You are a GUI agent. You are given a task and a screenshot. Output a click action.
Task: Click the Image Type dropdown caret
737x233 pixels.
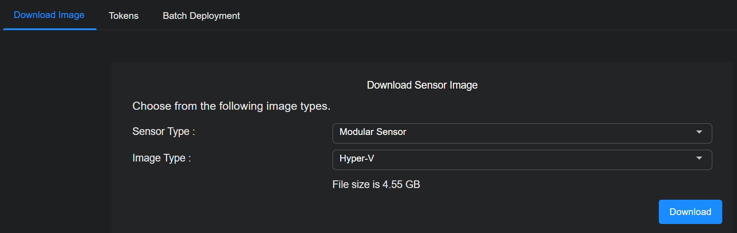(699, 158)
